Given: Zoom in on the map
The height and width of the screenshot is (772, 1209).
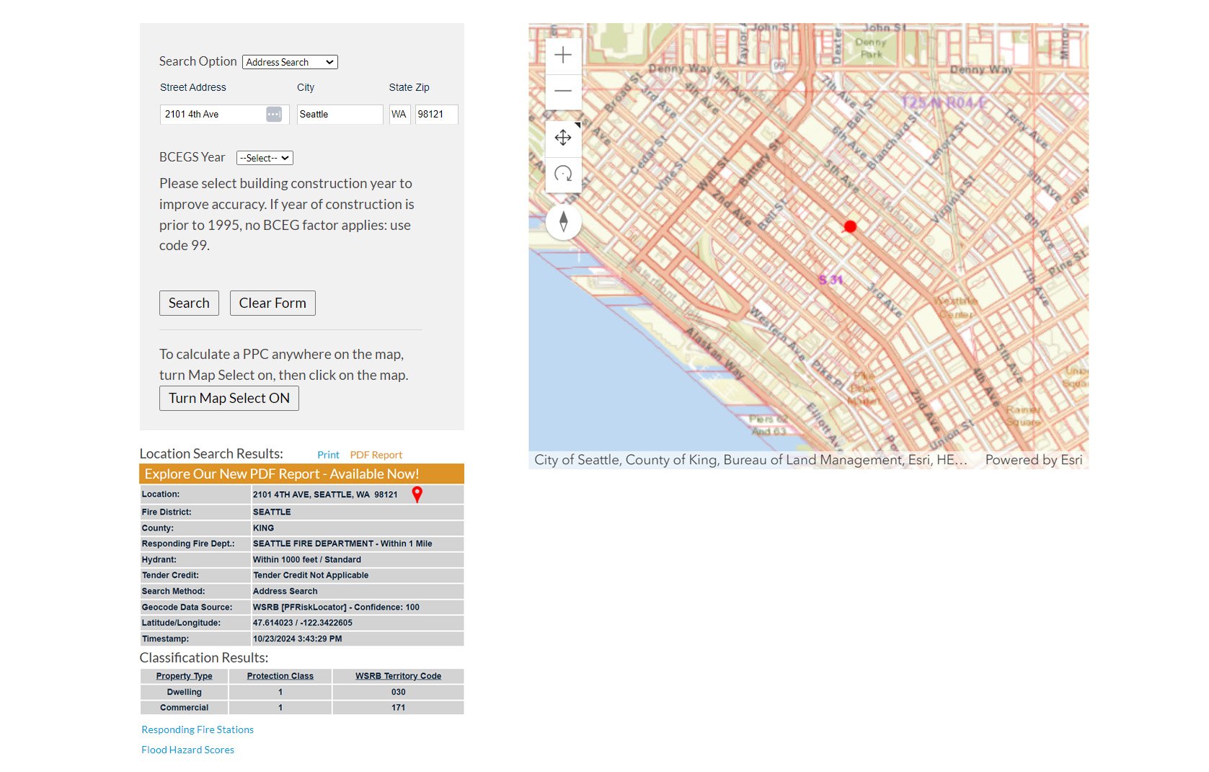Looking at the screenshot, I should 563,56.
